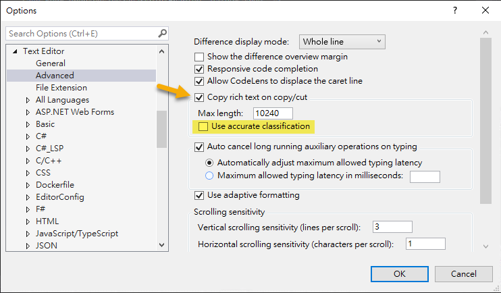Open the Difference display mode dropdown
Viewport: 501px width, 293px height.
coord(342,42)
